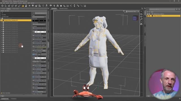Click the four-arrow Translate tool icon
The height and width of the screenshot is (101, 181).
click(x=16, y=6)
